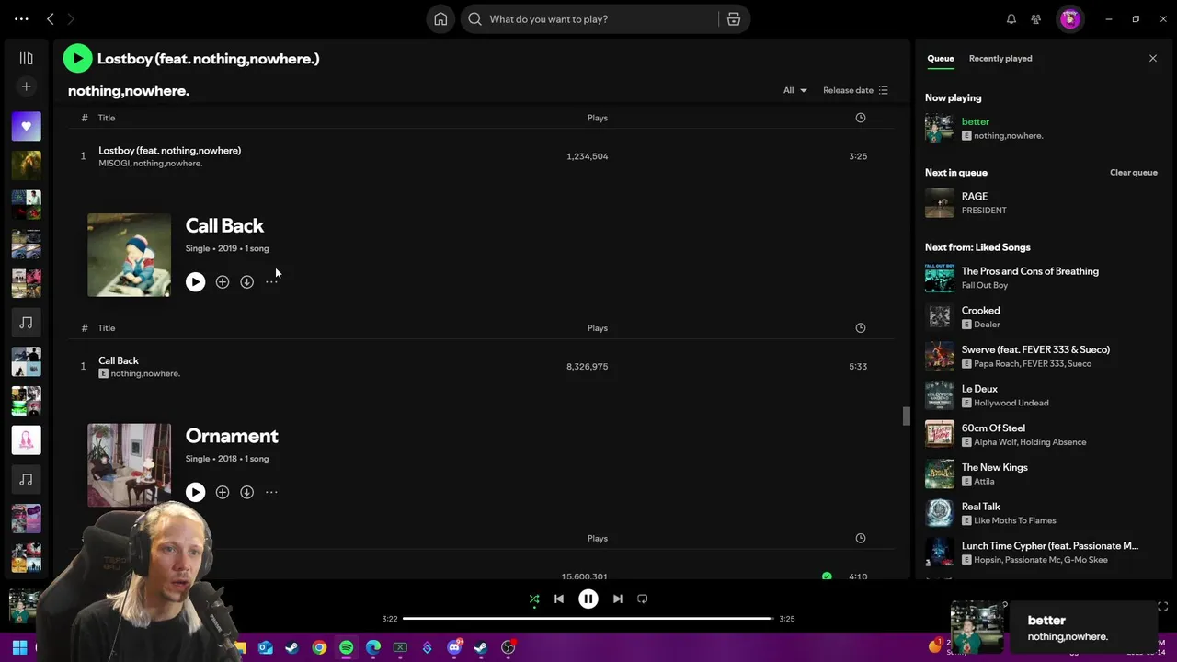This screenshot has width=1177, height=662.
Task: Open nothing,nowhere. artist link under Call Back track
Action: click(145, 374)
